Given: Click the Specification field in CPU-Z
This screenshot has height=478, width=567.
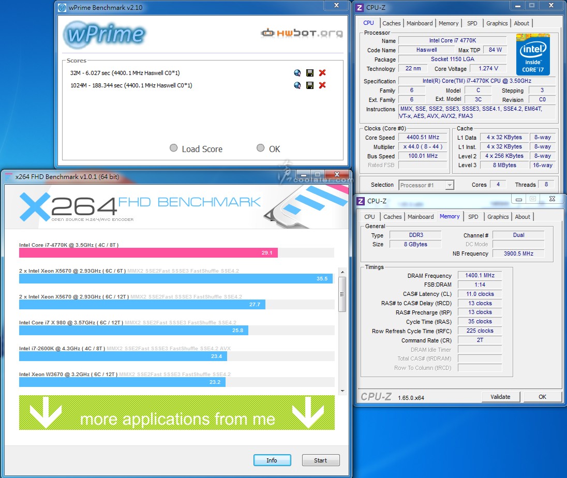Looking at the screenshot, I should (477, 81).
